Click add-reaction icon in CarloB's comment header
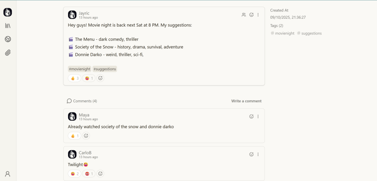The height and width of the screenshot is (181, 377). coord(251,155)
